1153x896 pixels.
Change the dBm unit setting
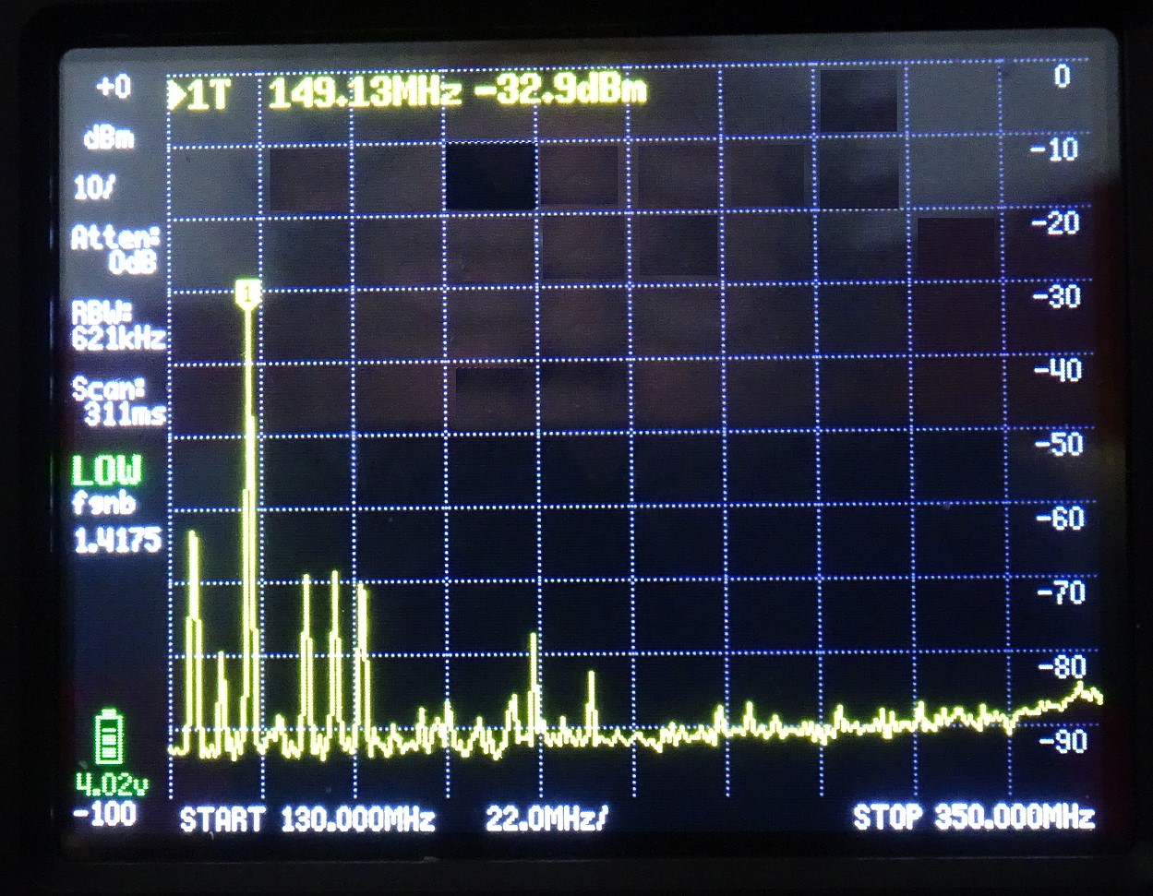click(109, 138)
